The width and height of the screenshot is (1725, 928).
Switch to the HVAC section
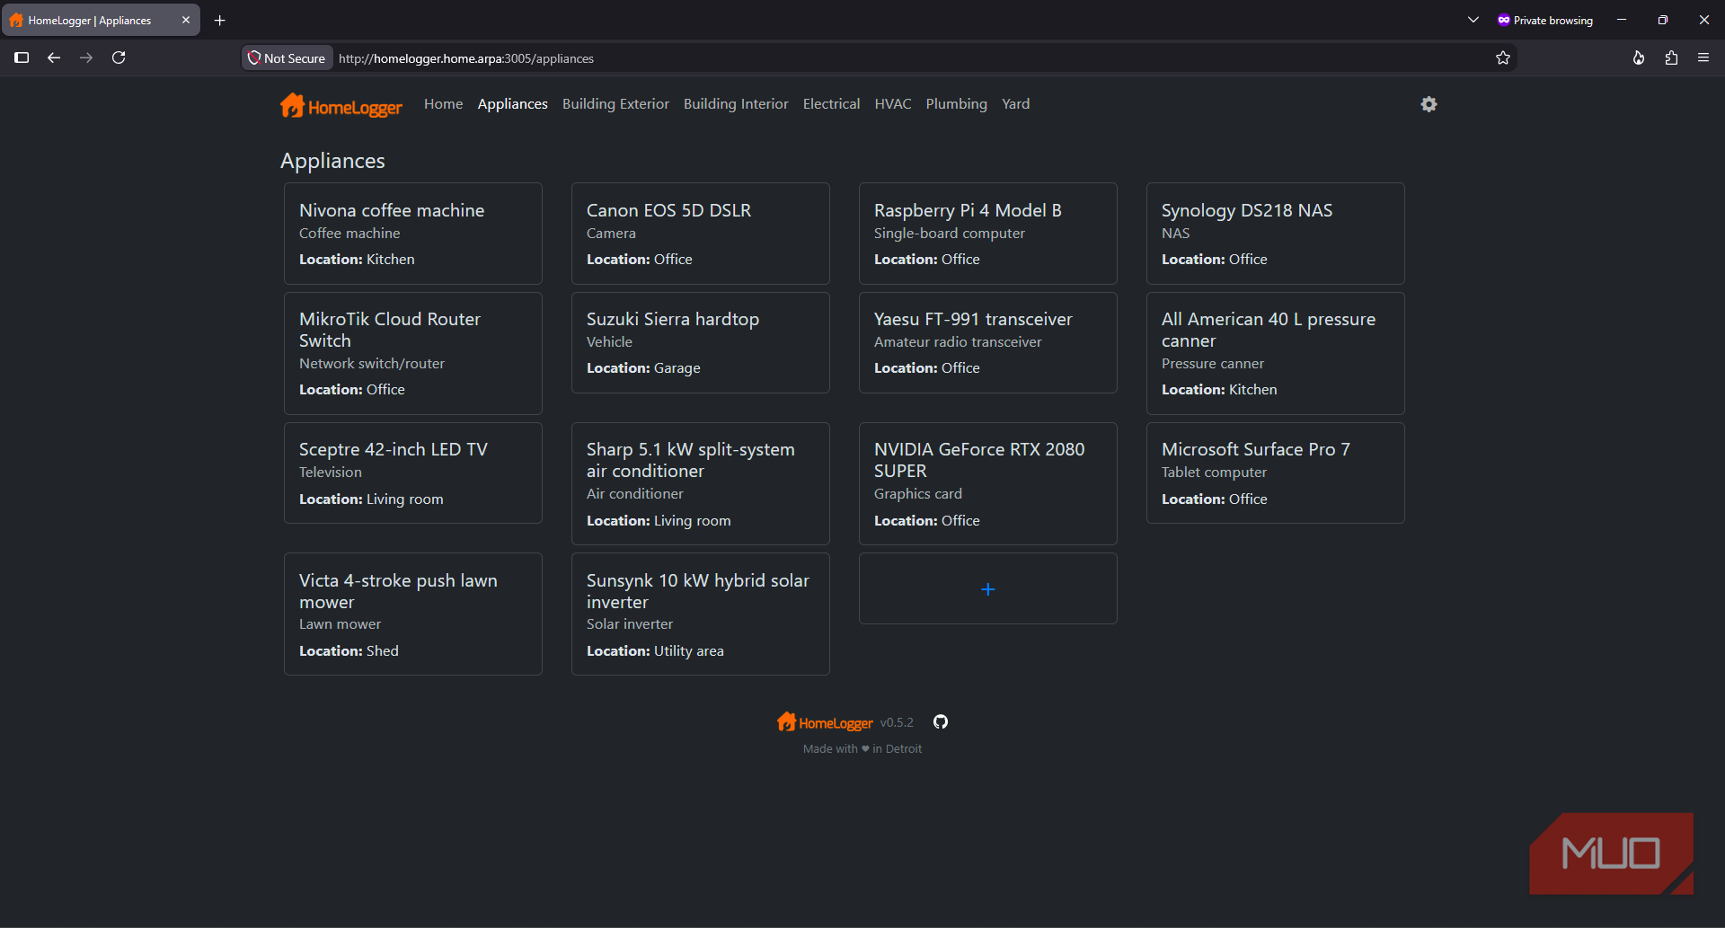[893, 104]
